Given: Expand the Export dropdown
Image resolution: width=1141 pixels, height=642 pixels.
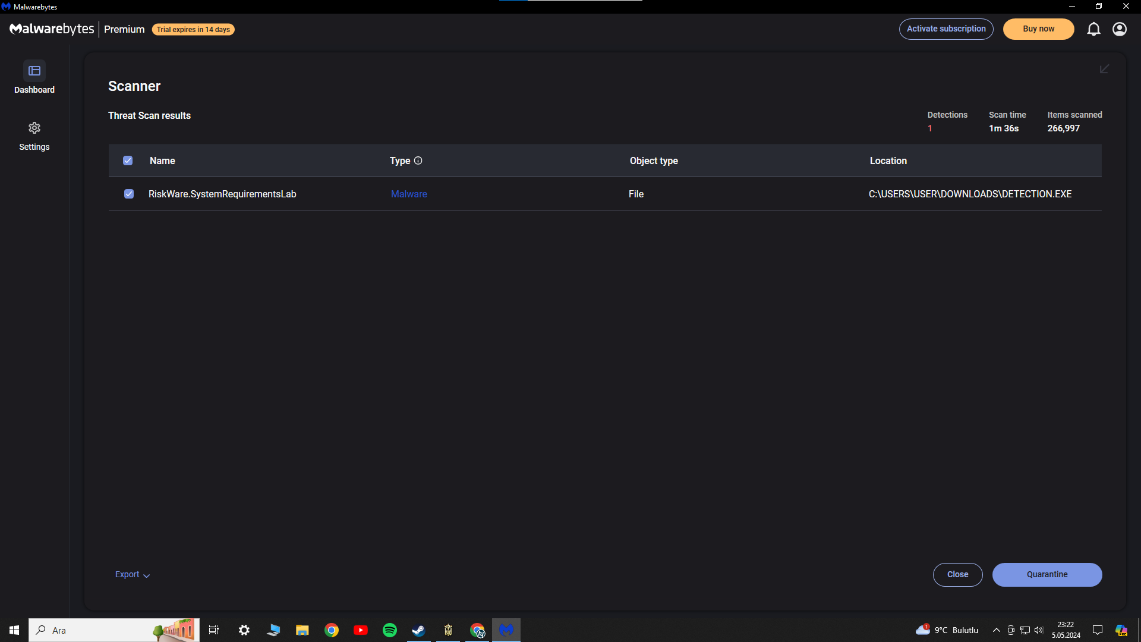Looking at the screenshot, I should tap(132, 575).
